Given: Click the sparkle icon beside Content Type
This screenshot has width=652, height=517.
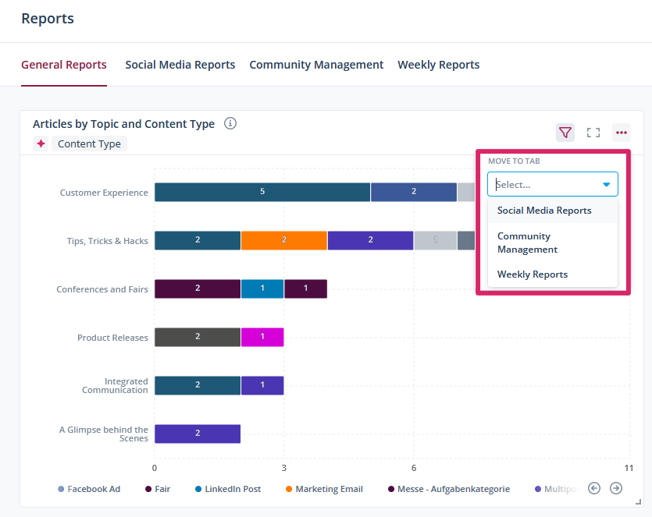Looking at the screenshot, I should tap(41, 143).
